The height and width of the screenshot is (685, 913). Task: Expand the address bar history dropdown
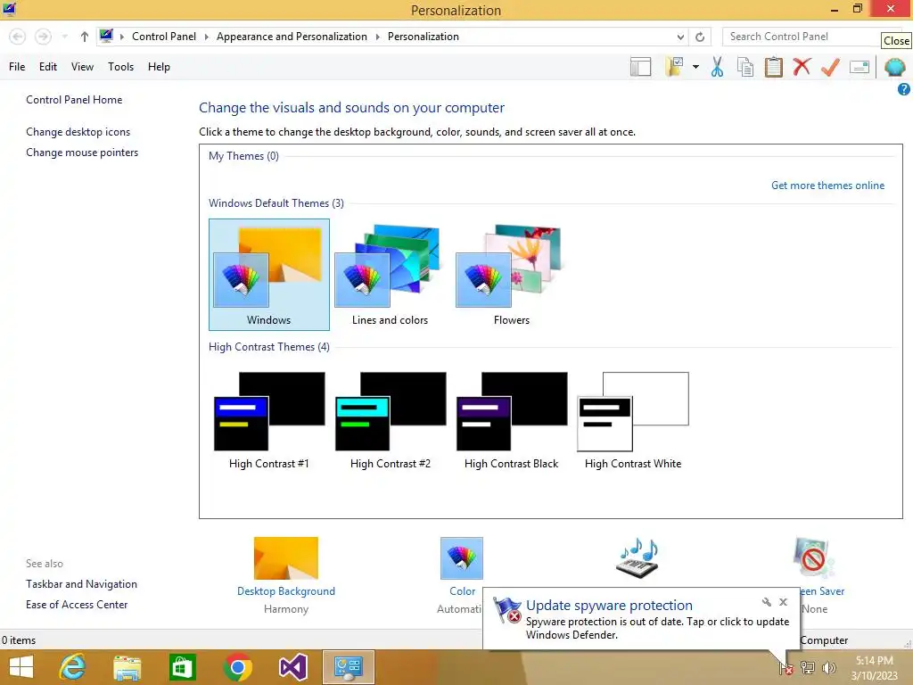pos(680,37)
